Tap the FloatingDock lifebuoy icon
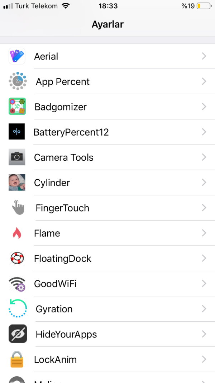The height and width of the screenshot is (383, 215). pyautogui.click(x=17, y=258)
